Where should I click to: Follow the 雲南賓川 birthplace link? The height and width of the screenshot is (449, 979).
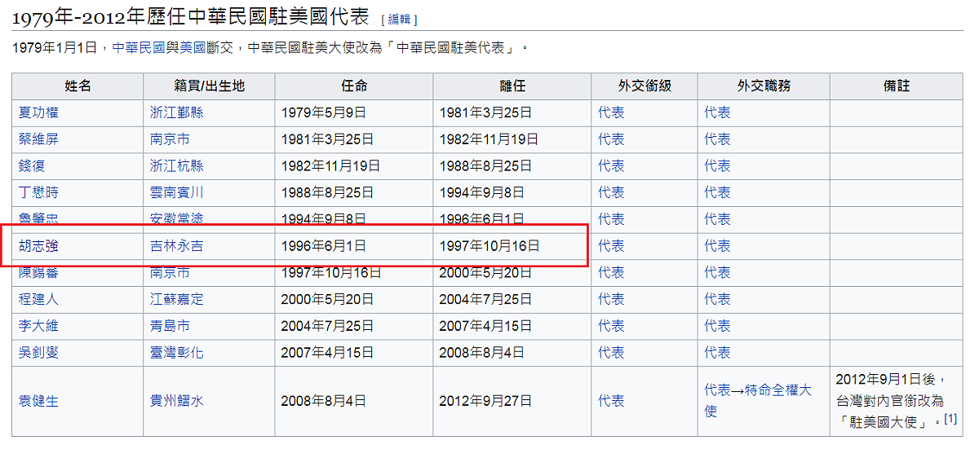coord(177,192)
